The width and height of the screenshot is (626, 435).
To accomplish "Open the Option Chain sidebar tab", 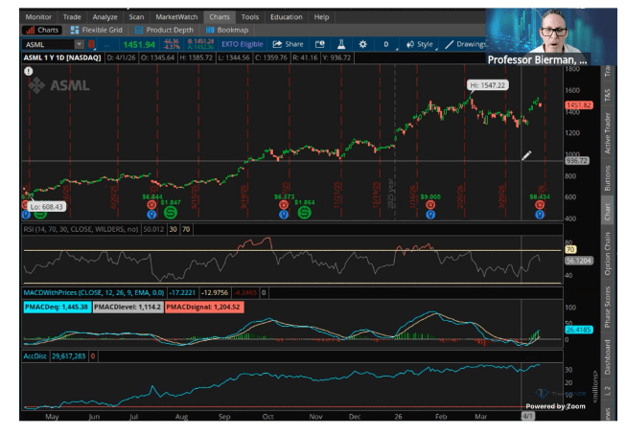I will coord(607,254).
